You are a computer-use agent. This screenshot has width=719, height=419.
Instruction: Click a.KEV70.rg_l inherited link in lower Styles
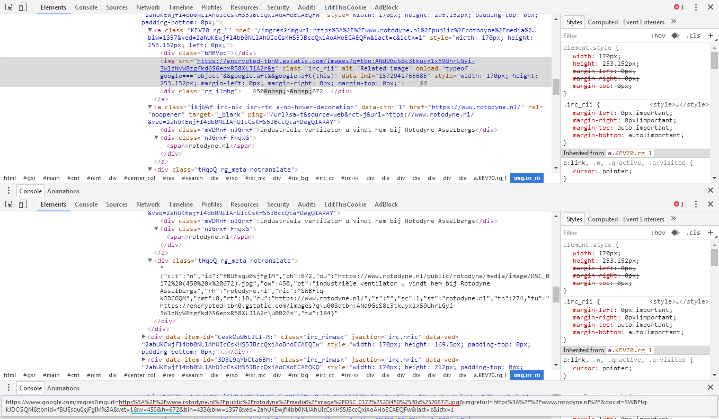tap(630, 350)
